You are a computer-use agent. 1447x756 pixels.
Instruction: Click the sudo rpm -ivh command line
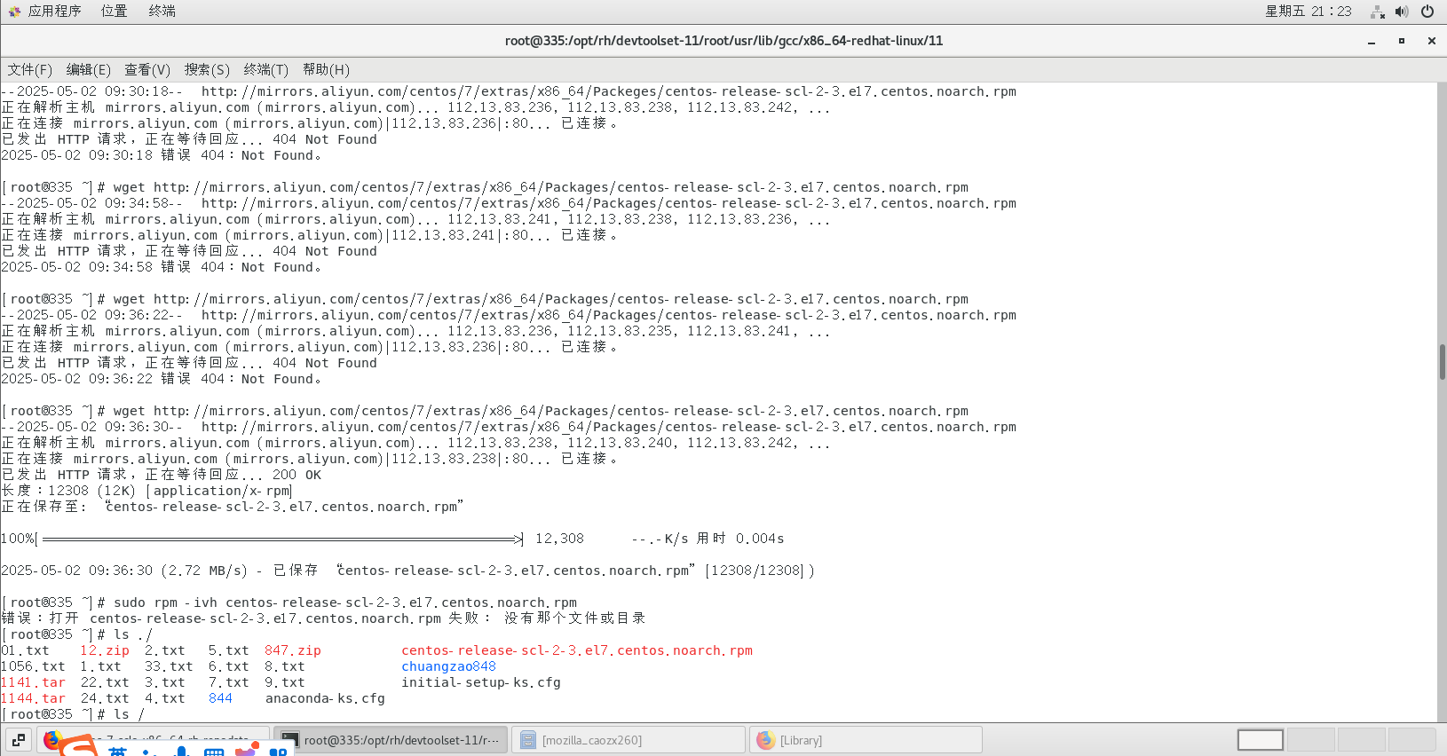pyautogui.click(x=345, y=602)
